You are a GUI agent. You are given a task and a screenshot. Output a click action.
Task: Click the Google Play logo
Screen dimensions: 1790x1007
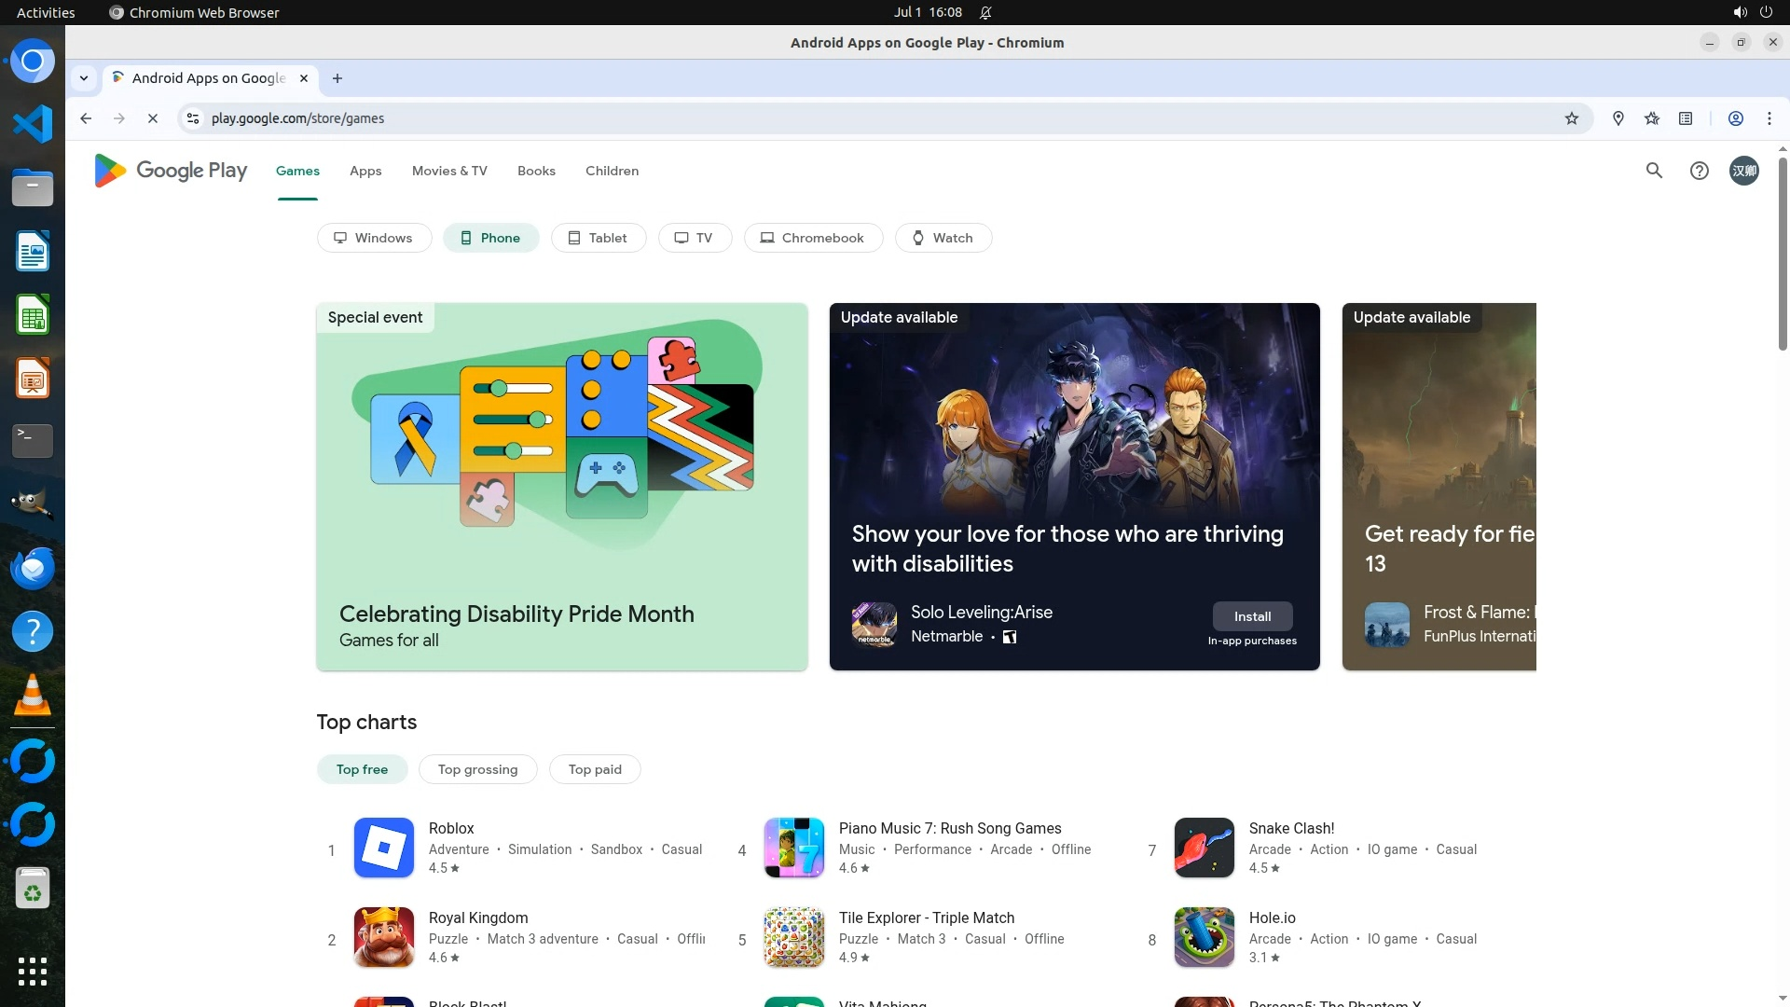click(x=171, y=171)
